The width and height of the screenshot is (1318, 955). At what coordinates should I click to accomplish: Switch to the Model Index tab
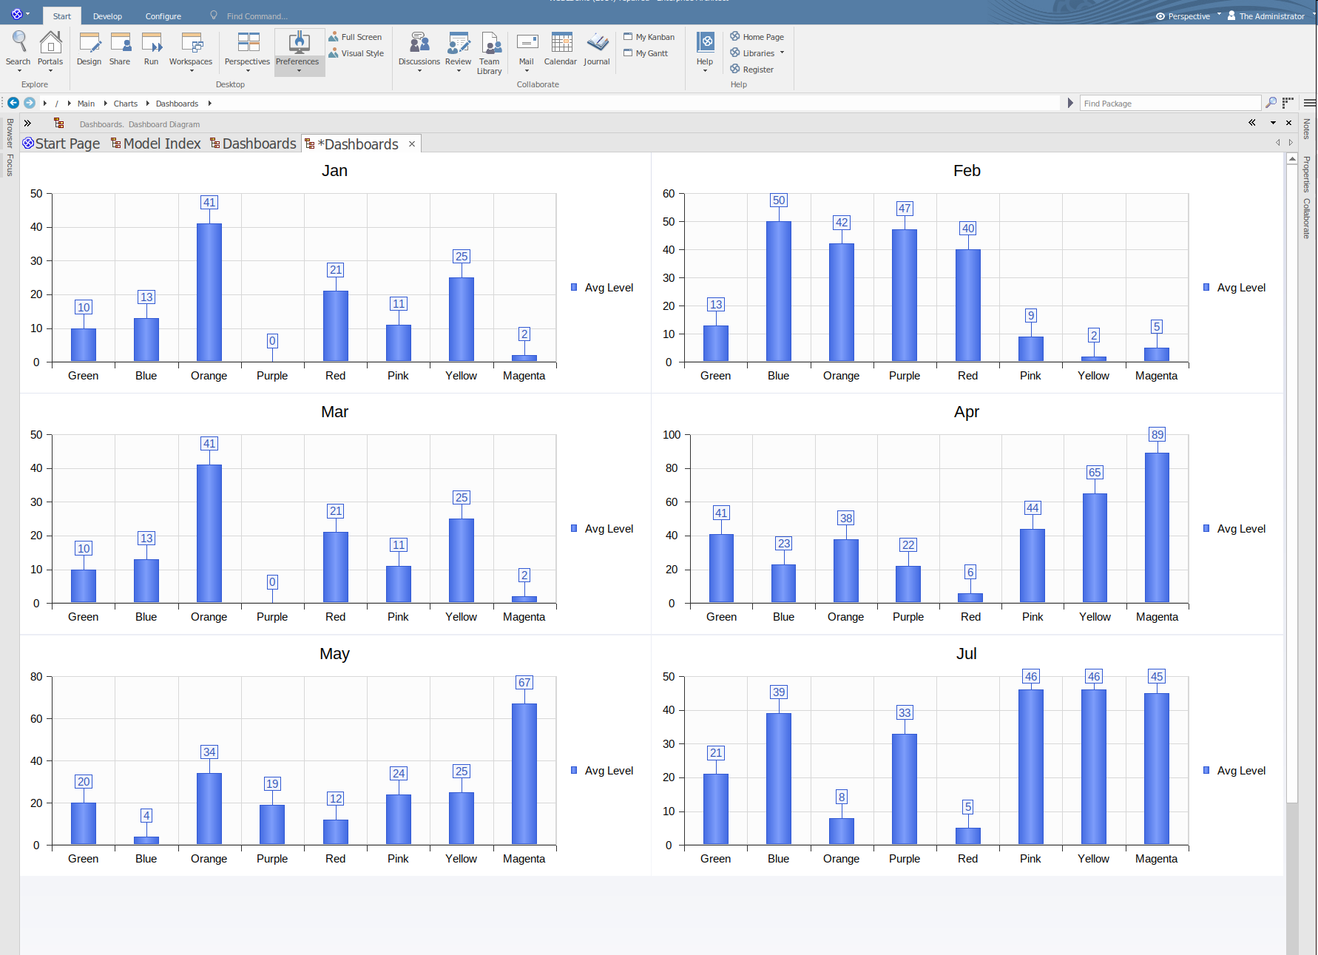(156, 144)
